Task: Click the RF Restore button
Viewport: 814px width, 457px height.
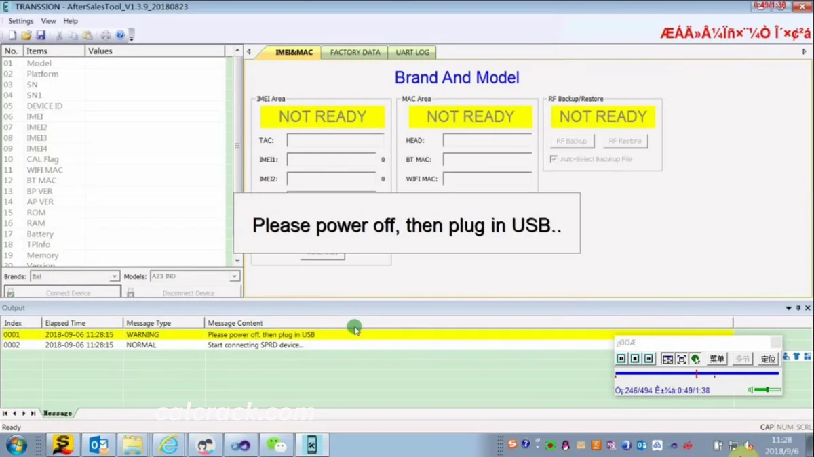Action: pos(625,141)
